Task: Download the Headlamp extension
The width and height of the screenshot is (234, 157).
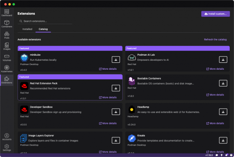Action: [223, 111]
